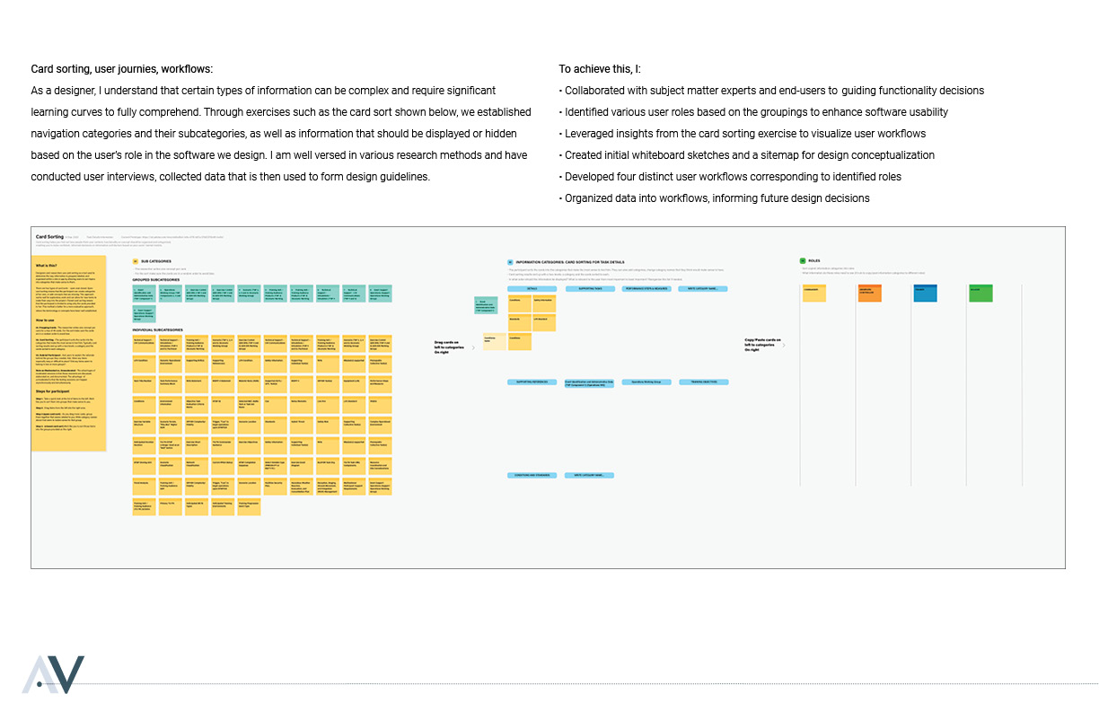1099x711 pixels.
Task: Click the yellow Sub Categories section badge
Action: [135, 261]
